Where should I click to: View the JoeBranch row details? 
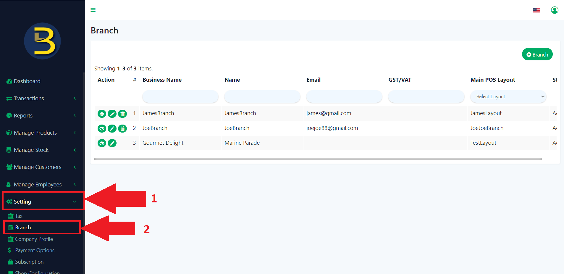[102, 128]
